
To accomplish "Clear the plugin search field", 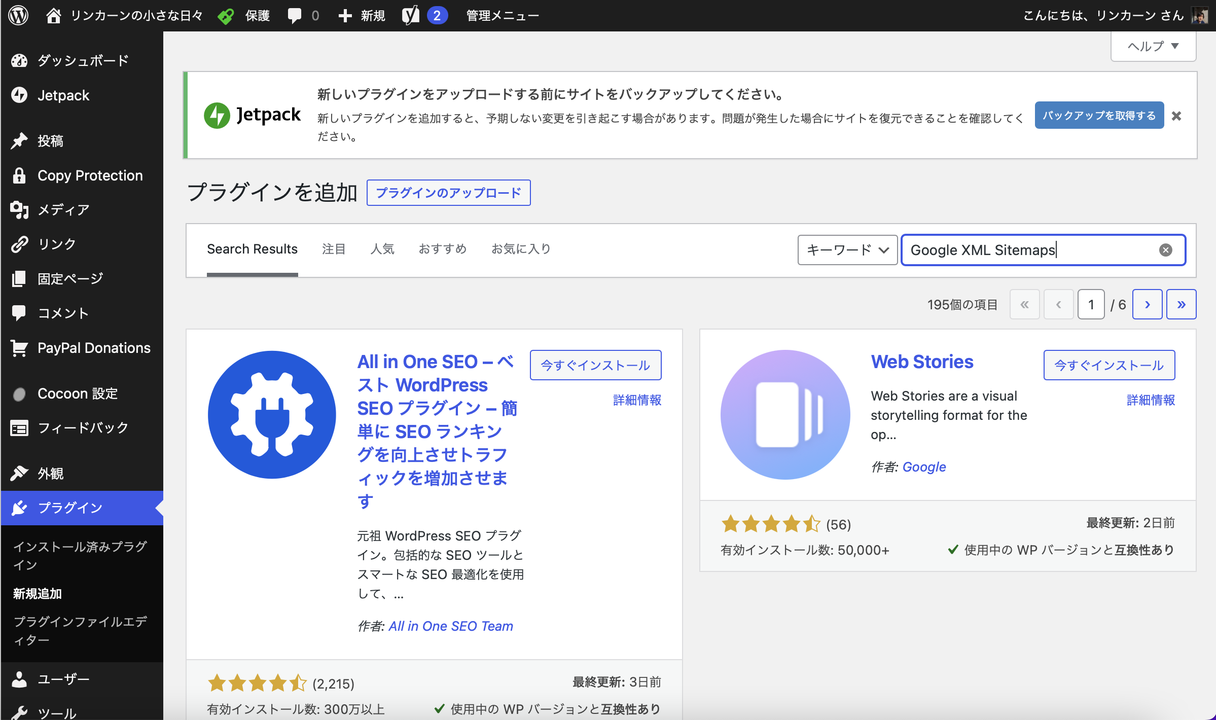I will 1166,250.
